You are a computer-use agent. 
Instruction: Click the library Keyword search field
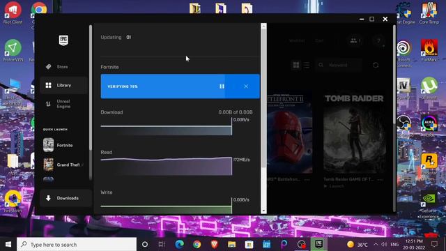pyautogui.click(x=339, y=65)
